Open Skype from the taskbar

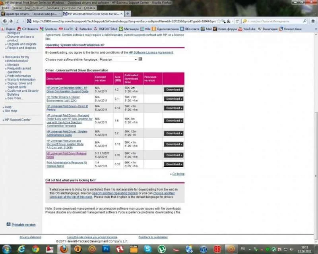pos(147,249)
